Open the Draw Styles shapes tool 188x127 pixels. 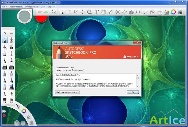152,12
